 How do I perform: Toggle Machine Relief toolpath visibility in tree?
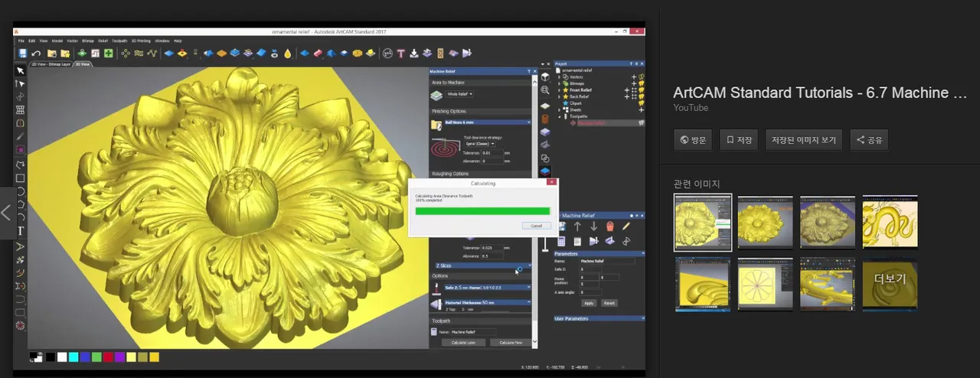coord(641,122)
